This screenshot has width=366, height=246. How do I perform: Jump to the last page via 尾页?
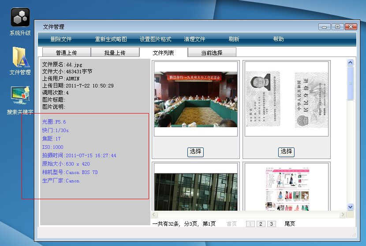tap(290, 224)
